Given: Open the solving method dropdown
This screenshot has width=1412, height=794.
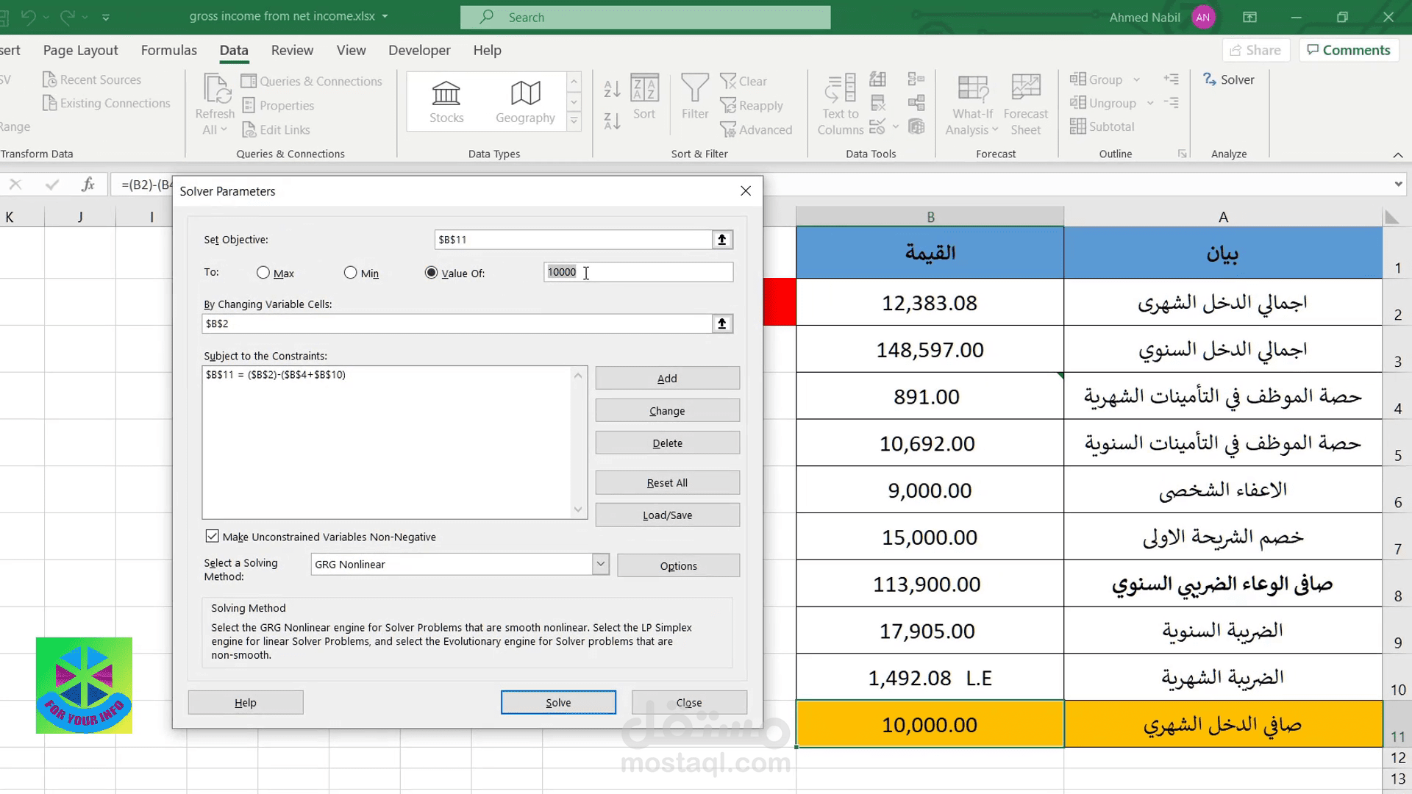Looking at the screenshot, I should tap(600, 565).
